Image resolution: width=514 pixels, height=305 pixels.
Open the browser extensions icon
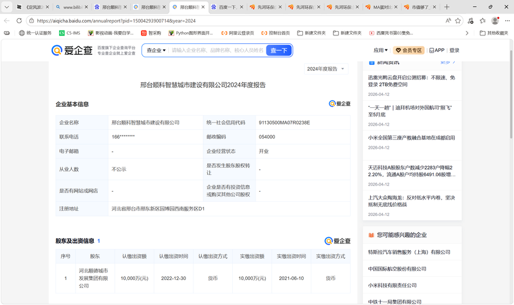click(x=470, y=21)
